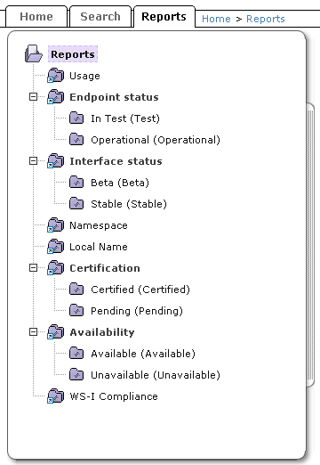The image size is (320, 465).
Task: Select the Reports tab
Action: tap(164, 17)
